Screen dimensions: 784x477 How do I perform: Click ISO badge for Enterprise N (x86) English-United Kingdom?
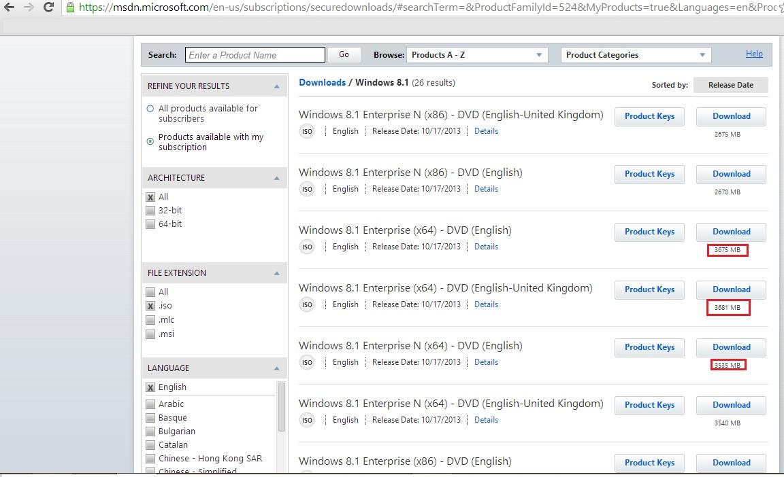[x=307, y=131]
